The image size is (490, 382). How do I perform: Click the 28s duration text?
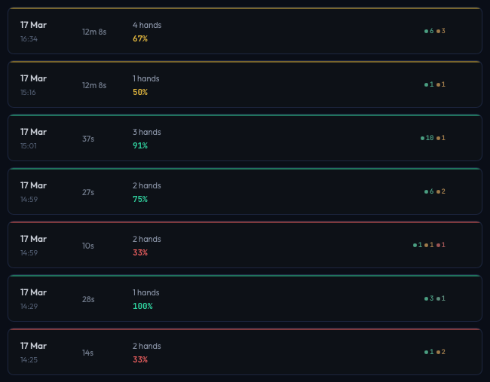(88, 299)
